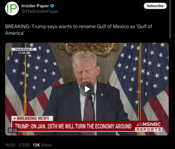Viewport: 175px width, 149px height.
Task: Click the Subscribe button
Action: click(x=155, y=6)
